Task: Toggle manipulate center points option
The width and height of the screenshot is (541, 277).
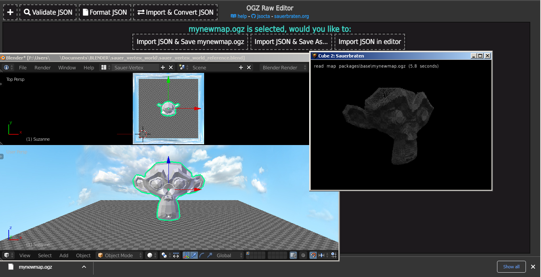Action: coord(176,255)
